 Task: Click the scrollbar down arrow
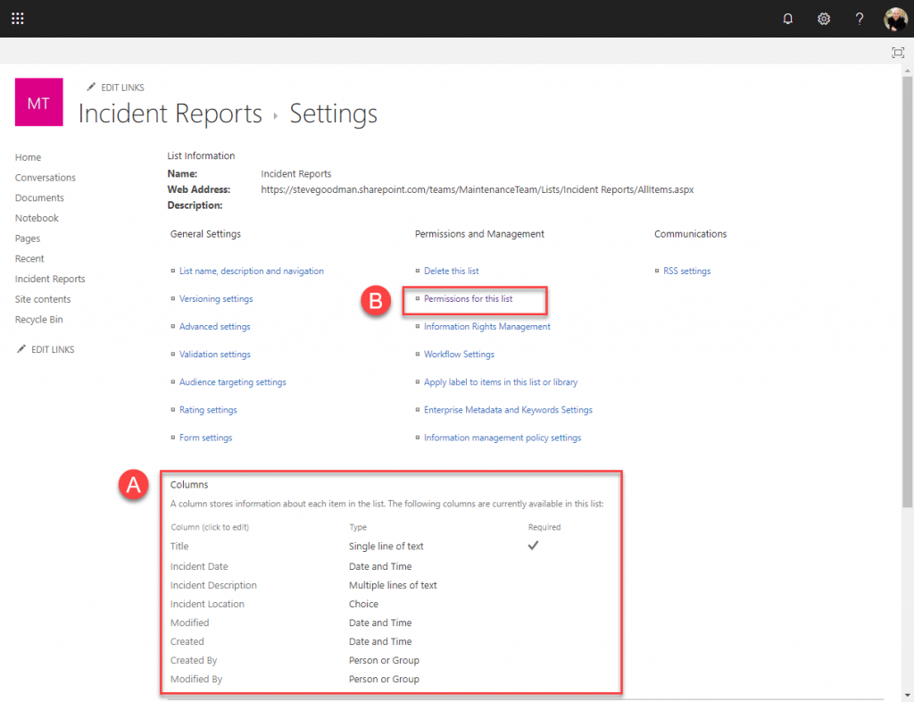coord(907,696)
